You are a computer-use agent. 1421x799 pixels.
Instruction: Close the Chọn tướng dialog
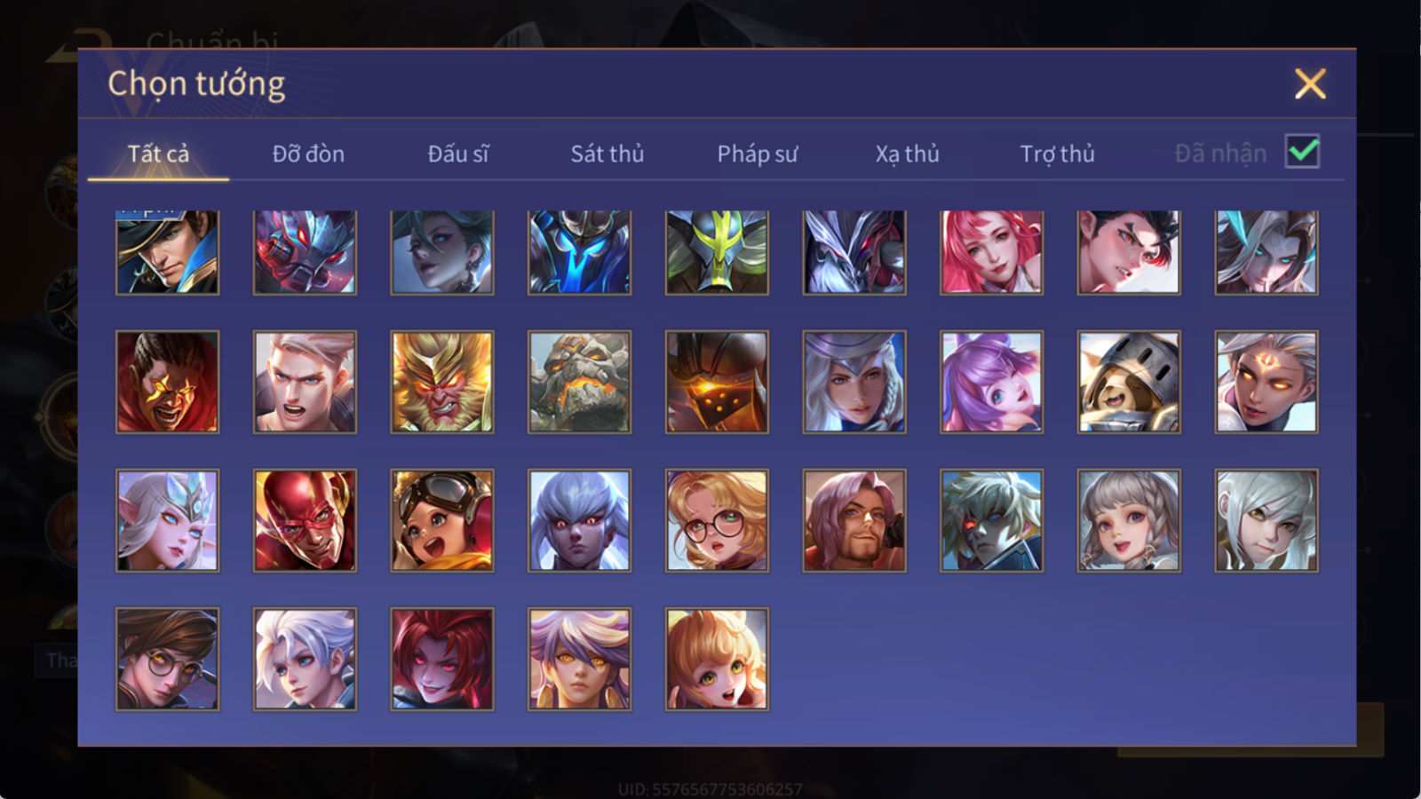click(x=1310, y=83)
